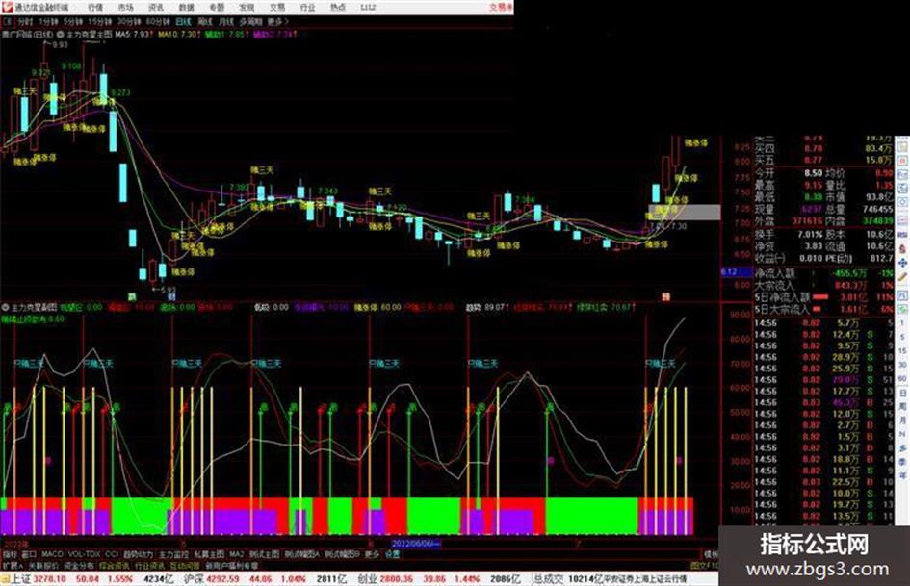The image size is (910, 586).
Task: Open the 多周期 multi-period view
Action: coord(250,22)
